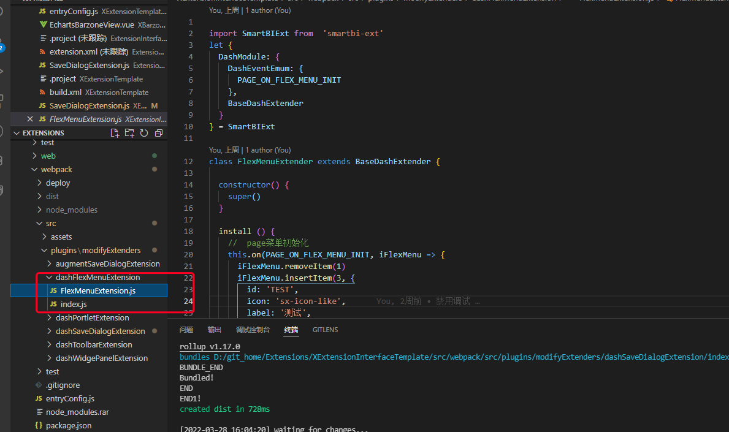This screenshot has width=729, height=432.
Task: Click the 'sx-icon-like' string in code
Action: pyautogui.click(x=310, y=301)
